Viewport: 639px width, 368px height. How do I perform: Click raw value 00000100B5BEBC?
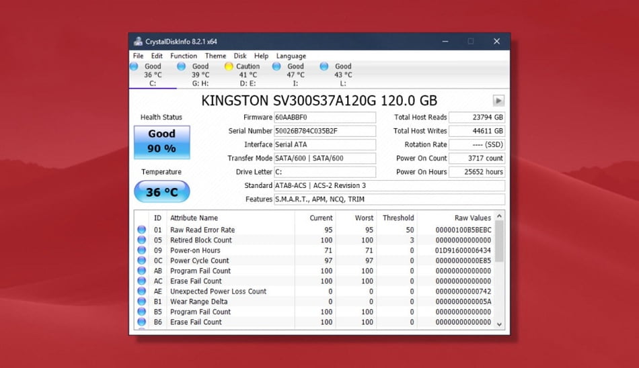pos(463,230)
